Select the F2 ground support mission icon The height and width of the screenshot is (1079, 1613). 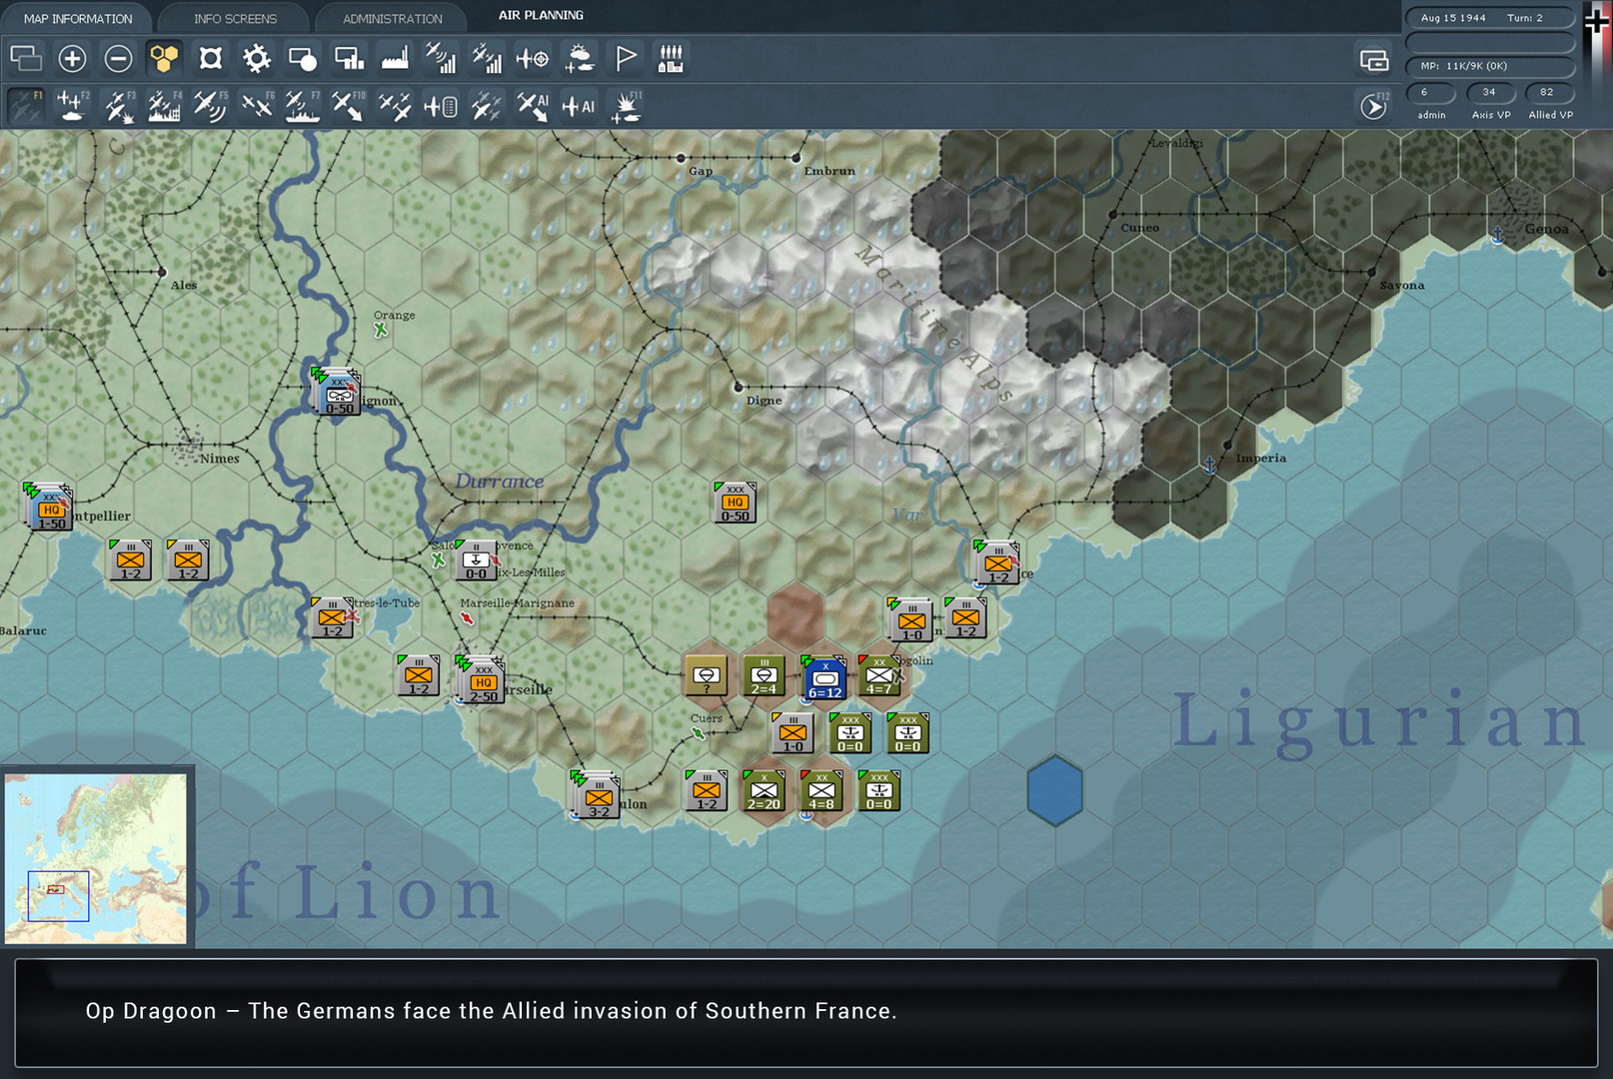click(x=69, y=105)
